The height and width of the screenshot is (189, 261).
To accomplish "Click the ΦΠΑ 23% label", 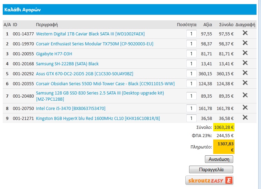I will [x=202, y=136].
